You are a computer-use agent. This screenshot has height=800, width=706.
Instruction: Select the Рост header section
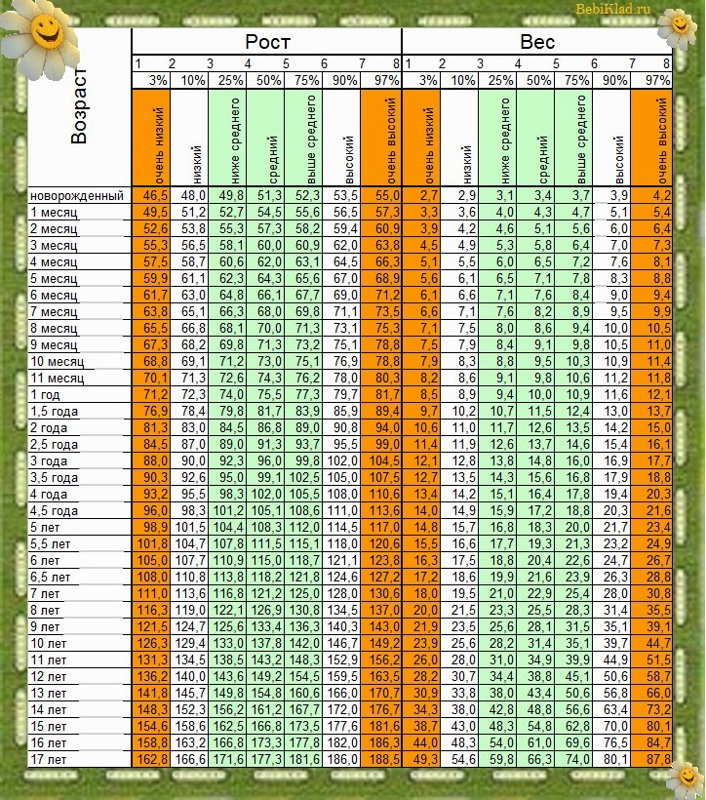pyautogui.click(x=267, y=41)
